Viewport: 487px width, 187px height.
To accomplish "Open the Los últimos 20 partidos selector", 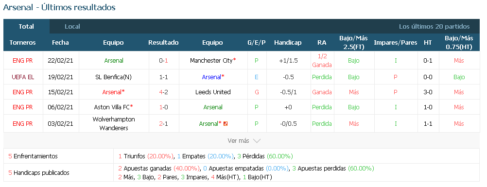I will (434, 26).
